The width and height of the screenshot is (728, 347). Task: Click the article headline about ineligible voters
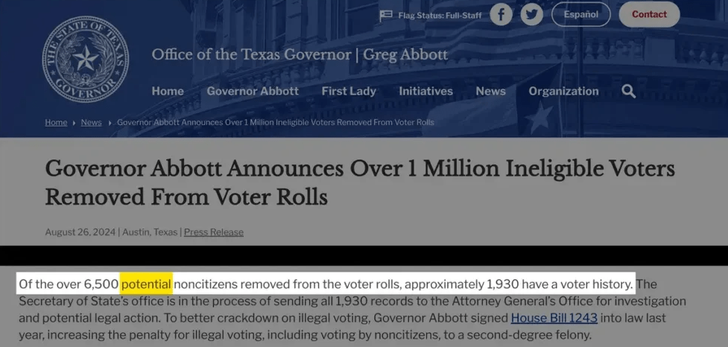(359, 182)
